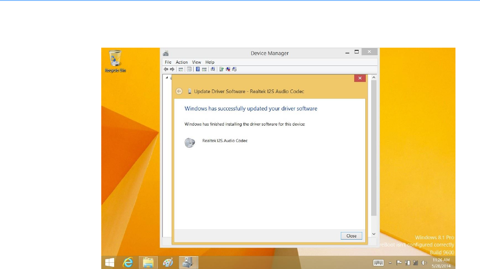This screenshot has width=480, height=269.
Task: Click 'Windows has finished installing' message text
Action: pos(244,124)
